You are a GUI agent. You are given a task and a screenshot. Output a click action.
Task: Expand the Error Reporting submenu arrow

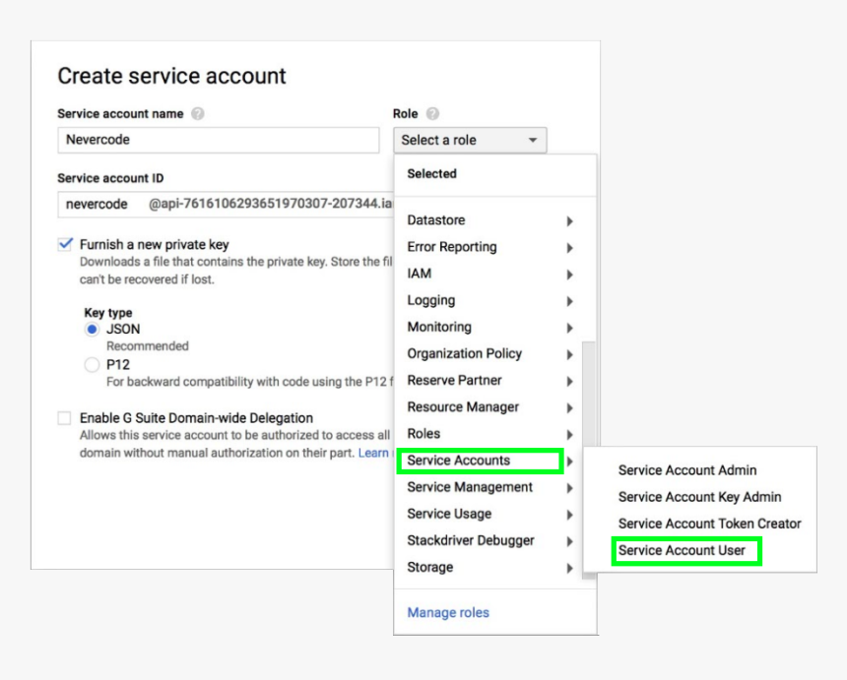[x=570, y=248]
